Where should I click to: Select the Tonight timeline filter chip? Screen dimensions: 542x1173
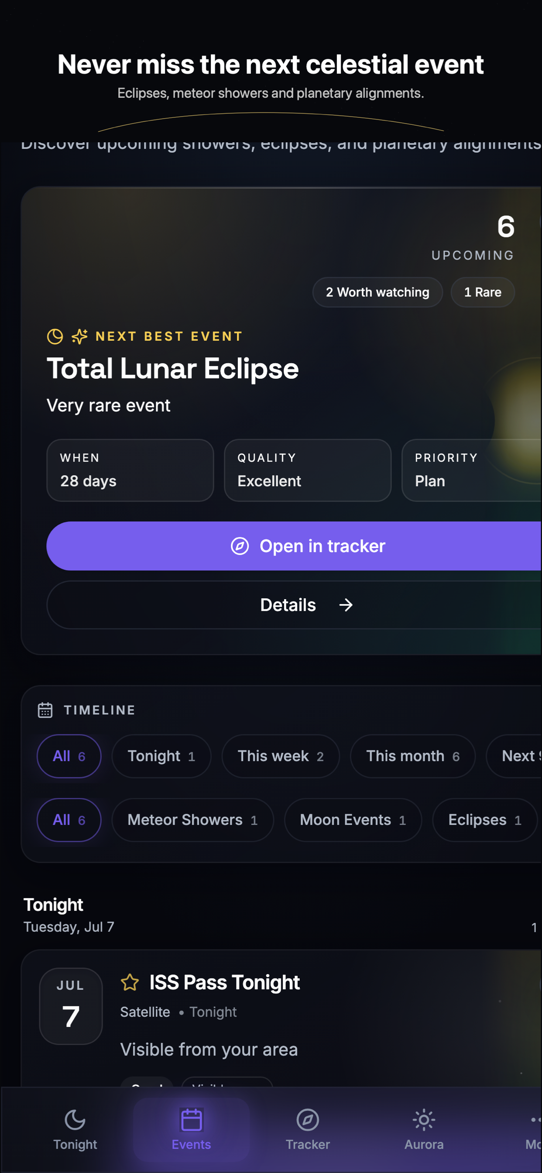tap(161, 756)
